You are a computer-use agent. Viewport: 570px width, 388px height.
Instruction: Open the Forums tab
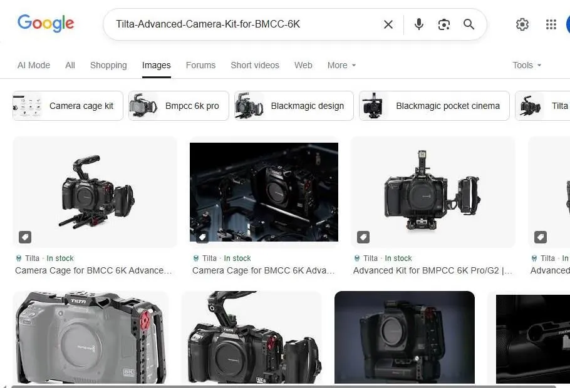pyautogui.click(x=200, y=65)
